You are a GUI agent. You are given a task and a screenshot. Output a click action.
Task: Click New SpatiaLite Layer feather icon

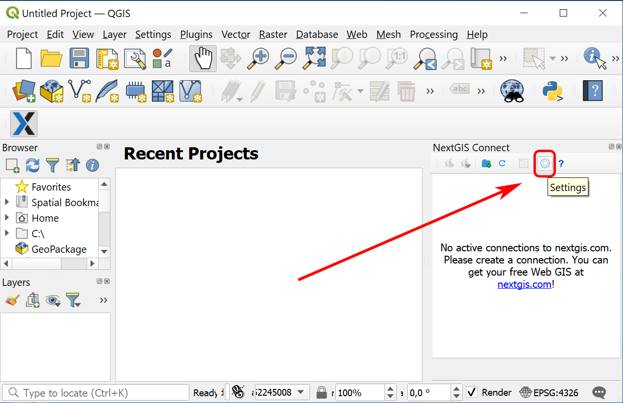tap(107, 91)
